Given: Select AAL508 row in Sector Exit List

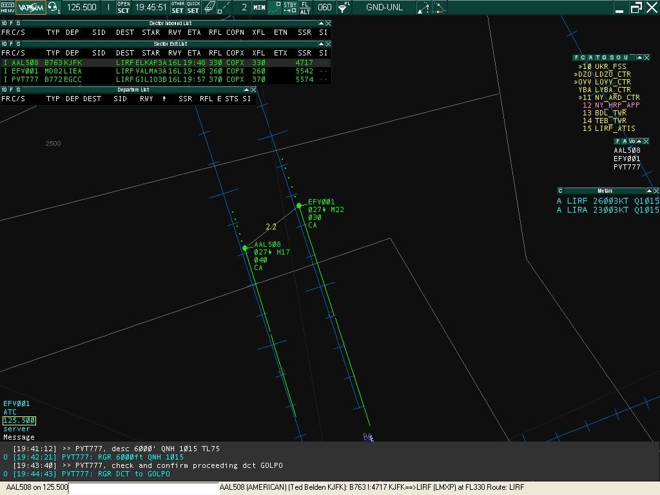Looking at the screenshot, I should [x=166, y=63].
